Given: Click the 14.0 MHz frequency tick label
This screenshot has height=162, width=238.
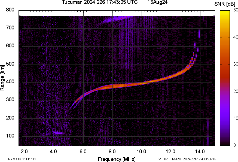Looking at the screenshot, I should [200, 151].
